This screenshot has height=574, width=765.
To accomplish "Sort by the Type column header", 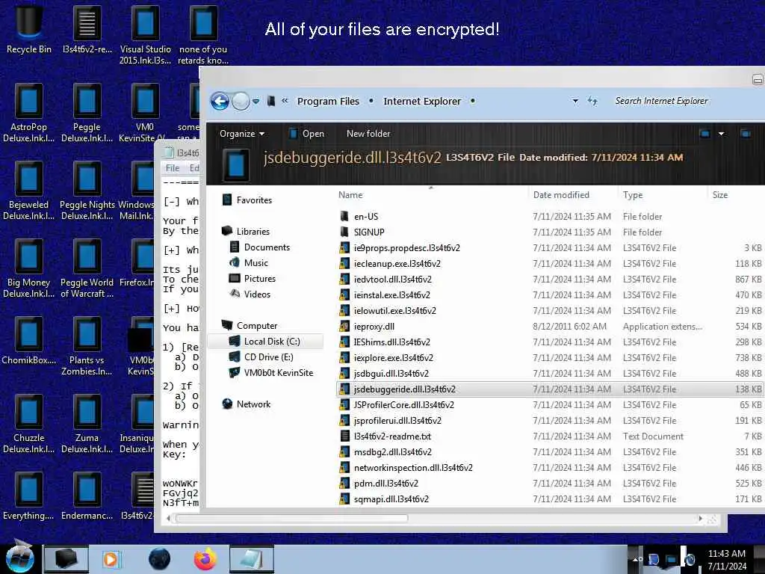I will [663, 195].
